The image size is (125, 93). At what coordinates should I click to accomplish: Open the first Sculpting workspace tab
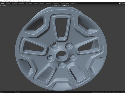14,4
